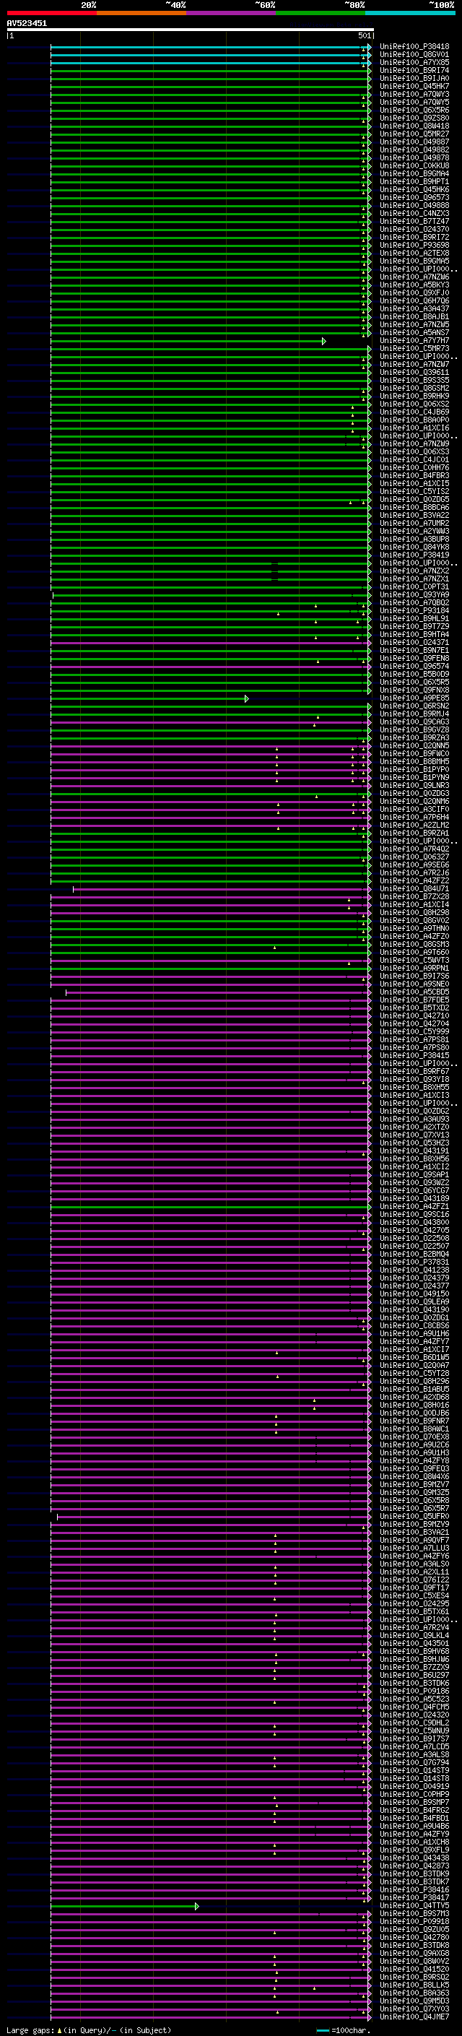
Task: Click the short green alignment bar for UniRef100_A7Y7H7
Action: point(187,342)
